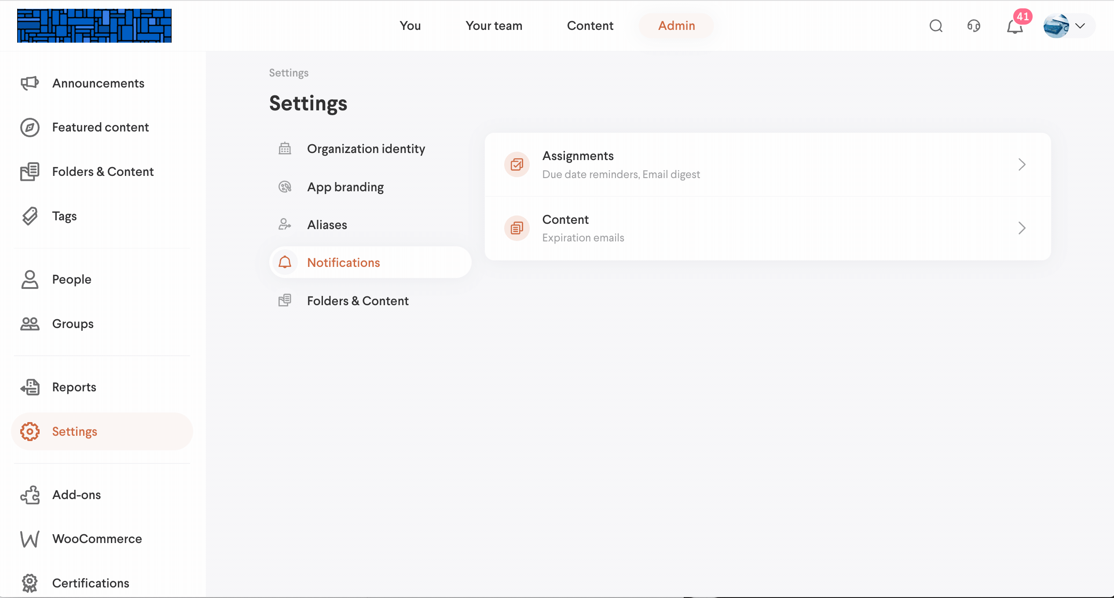Switch to the You tab

pos(410,26)
